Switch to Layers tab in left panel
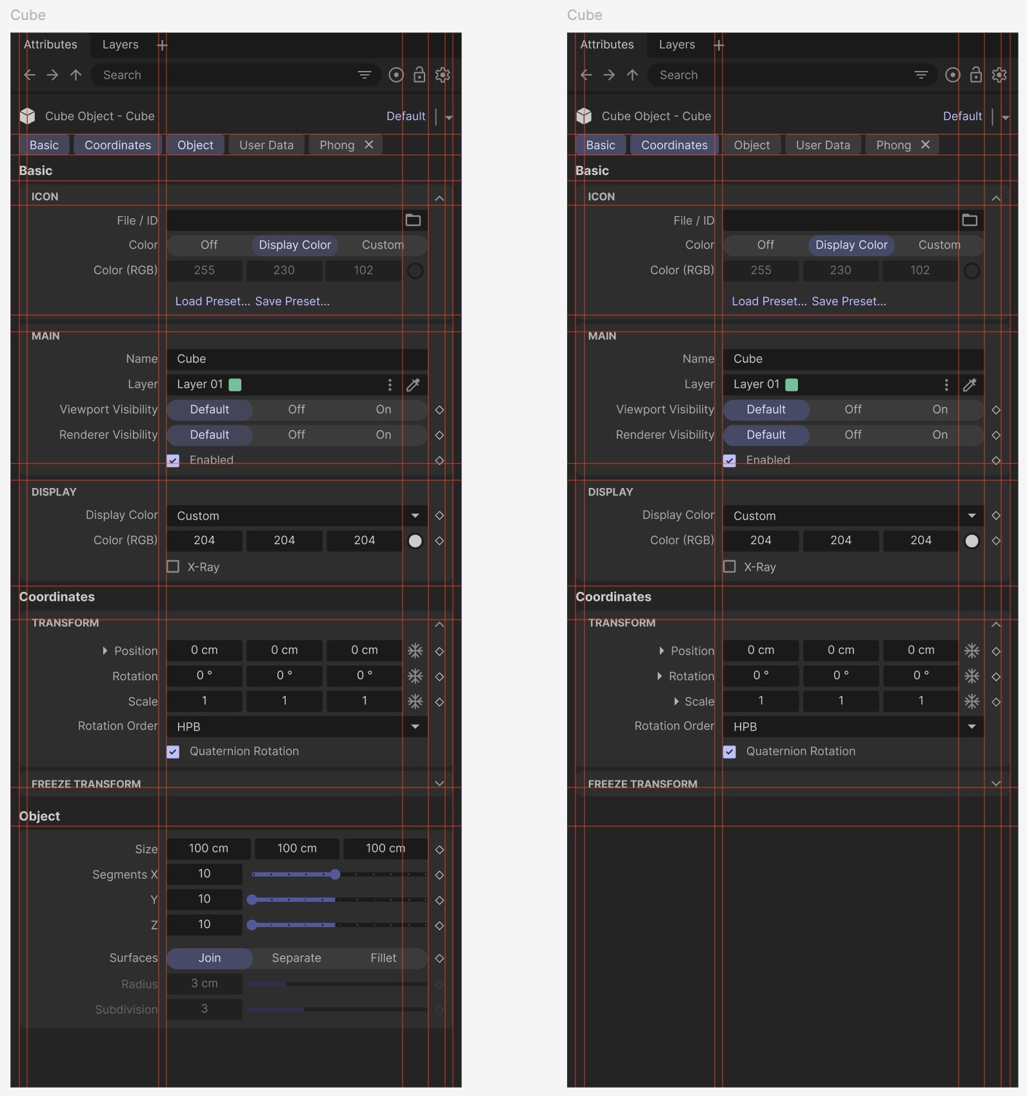The image size is (1027, 1096). (x=121, y=45)
